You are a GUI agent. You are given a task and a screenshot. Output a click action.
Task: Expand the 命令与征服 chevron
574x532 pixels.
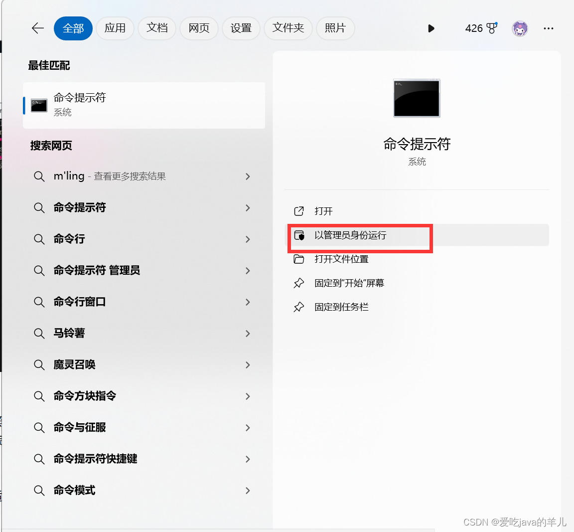[248, 428]
